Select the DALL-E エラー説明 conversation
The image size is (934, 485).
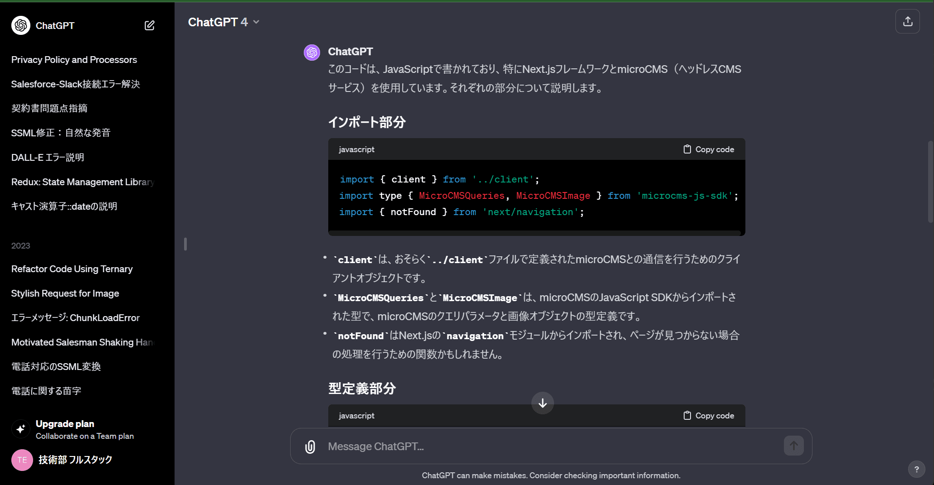coord(48,158)
